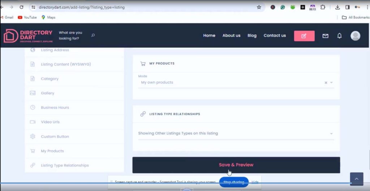Open browser downloads icon
The width and height of the screenshot is (370, 191).
tap(337, 7)
